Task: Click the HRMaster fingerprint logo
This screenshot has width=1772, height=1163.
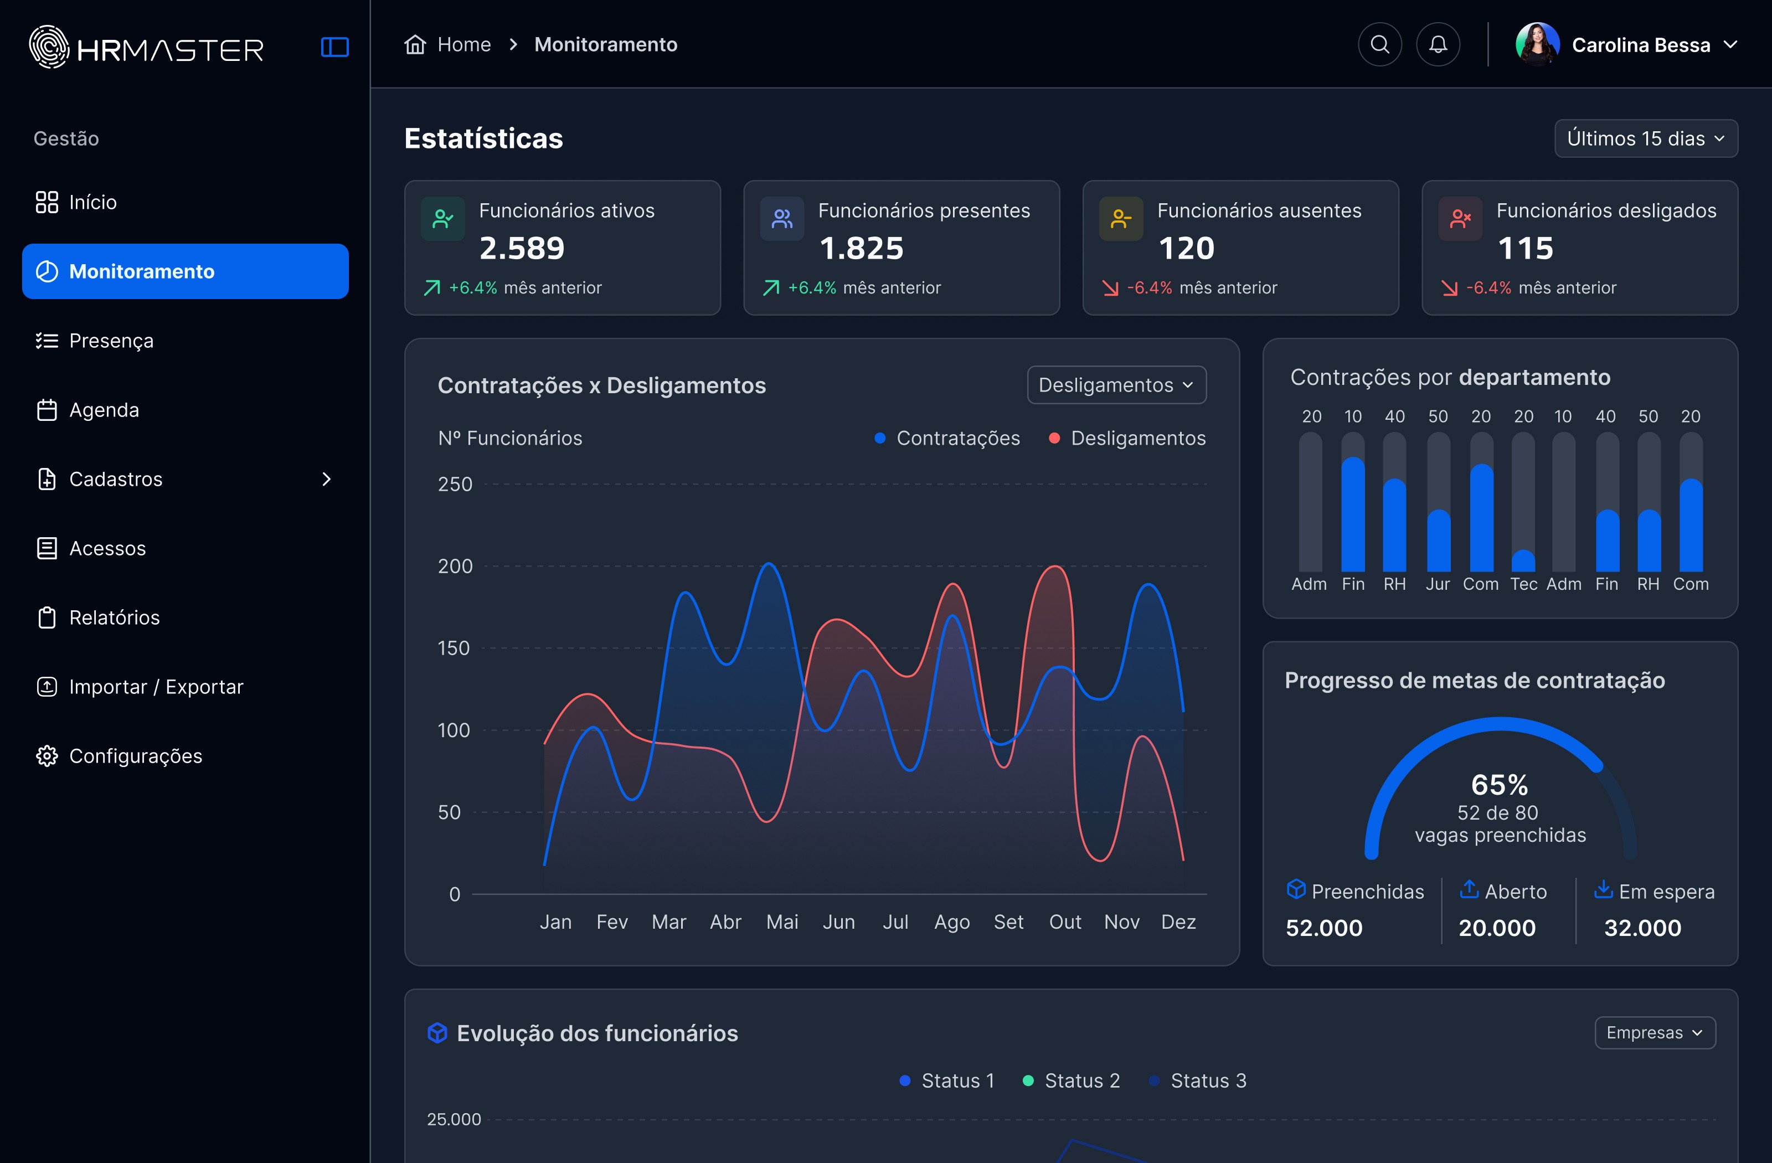Action: pos(49,47)
